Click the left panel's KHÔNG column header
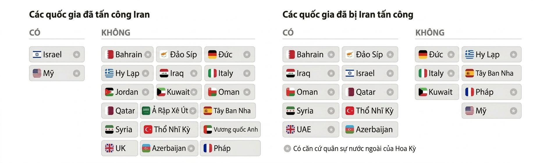The image size is (533, 163). coord(116,33)
